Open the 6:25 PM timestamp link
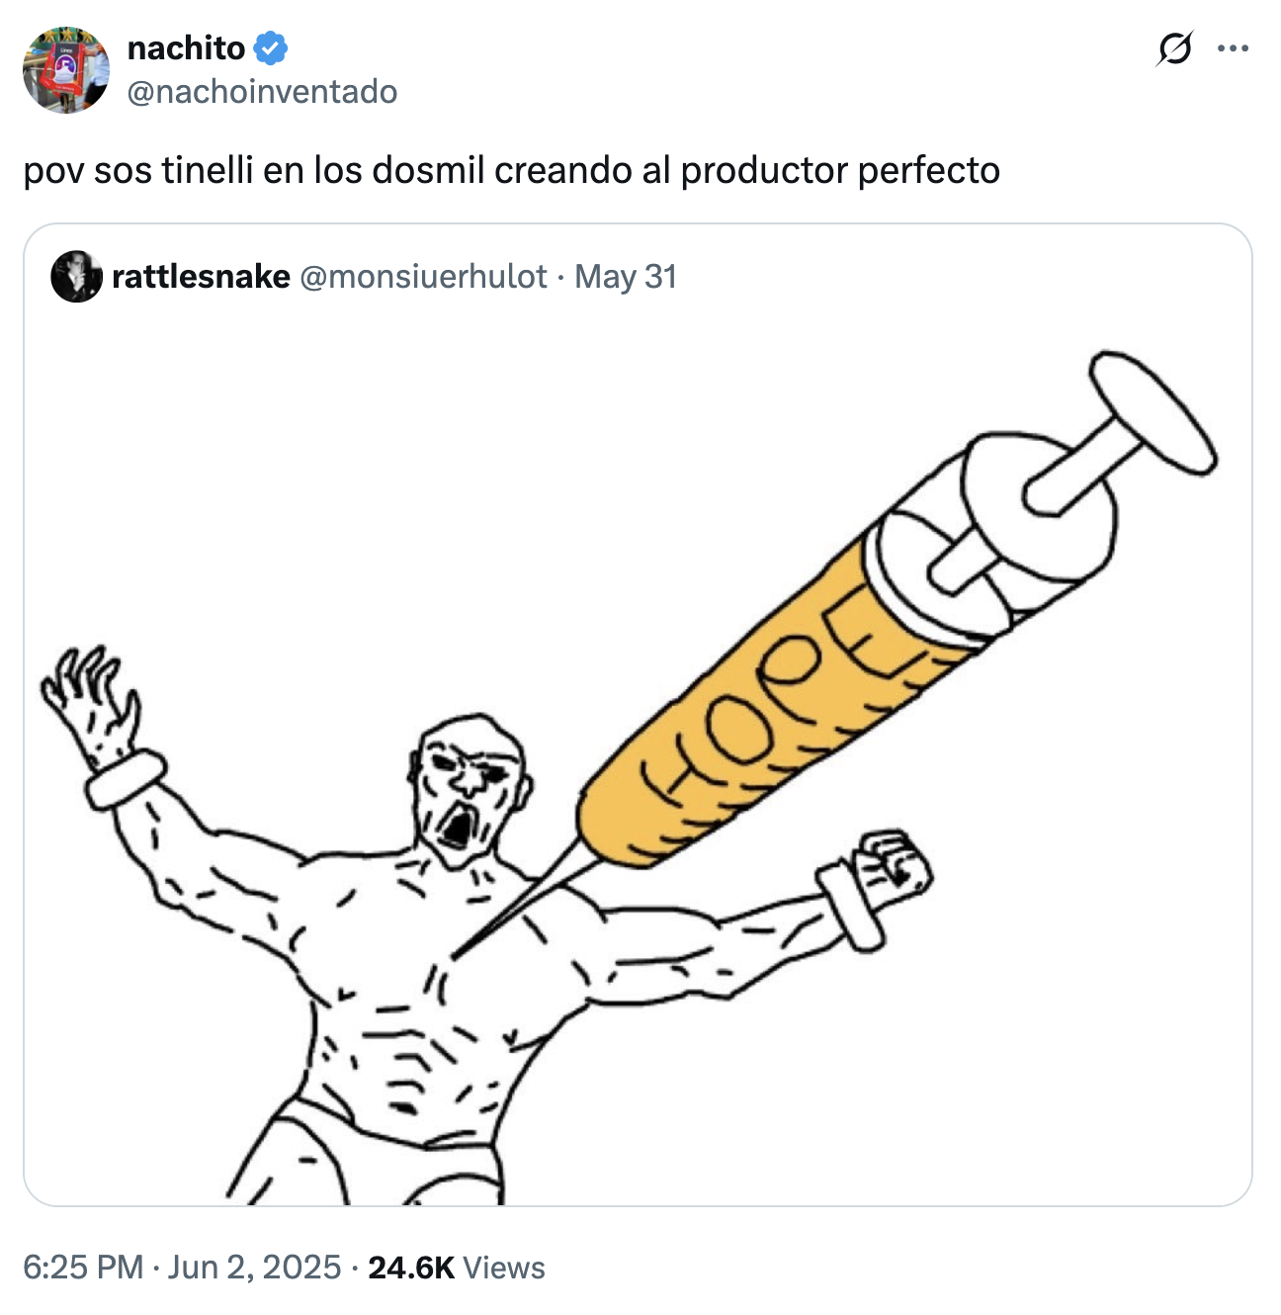 tap(83, 1267)
